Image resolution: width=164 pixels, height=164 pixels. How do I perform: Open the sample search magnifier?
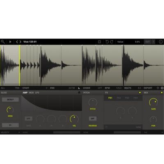3,42
